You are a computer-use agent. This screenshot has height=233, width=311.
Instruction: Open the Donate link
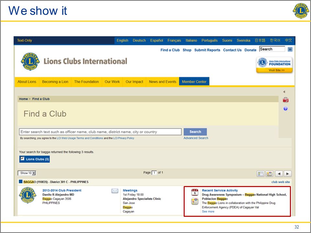250,50
